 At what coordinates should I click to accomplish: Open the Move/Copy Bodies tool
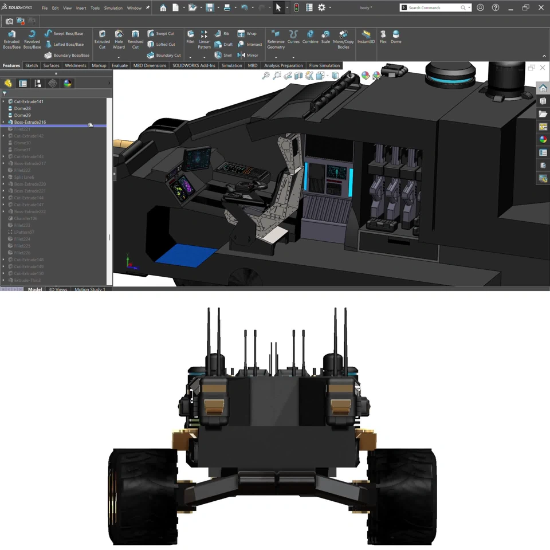coord(343,40)
